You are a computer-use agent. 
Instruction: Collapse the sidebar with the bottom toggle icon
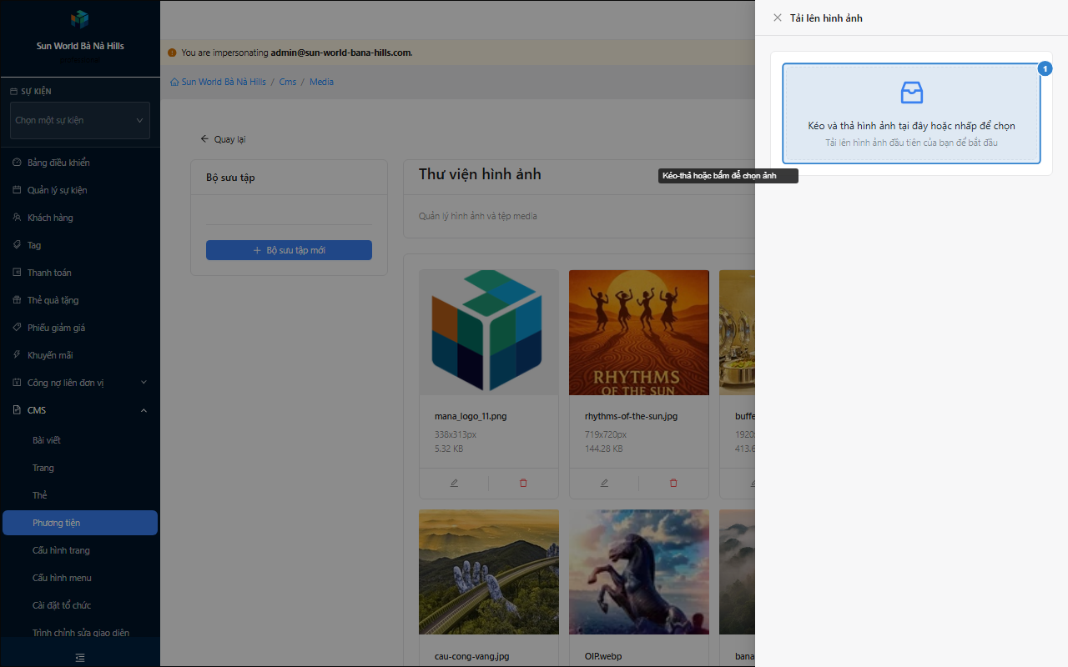pos(80,657)
